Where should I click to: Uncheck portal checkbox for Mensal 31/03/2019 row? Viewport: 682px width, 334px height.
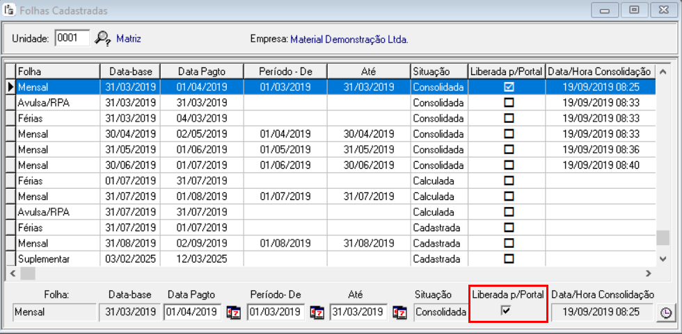click(x=509, y=87)
